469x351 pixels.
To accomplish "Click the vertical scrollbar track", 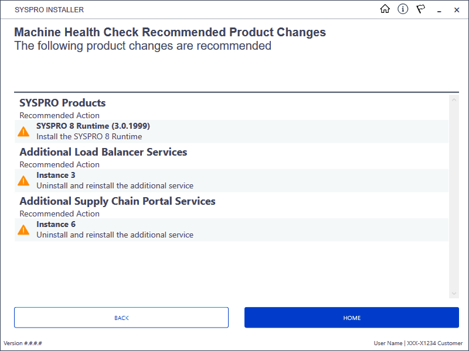I will pos(454,197).
